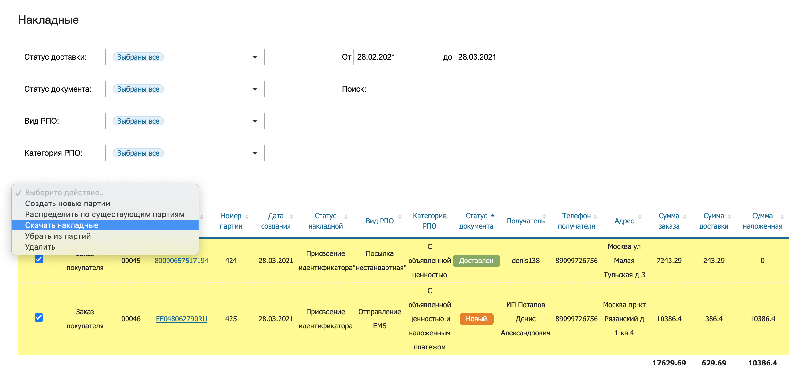Select Создать новые партии action
Viewport: 796px width, 377px height.
point(67,204)
